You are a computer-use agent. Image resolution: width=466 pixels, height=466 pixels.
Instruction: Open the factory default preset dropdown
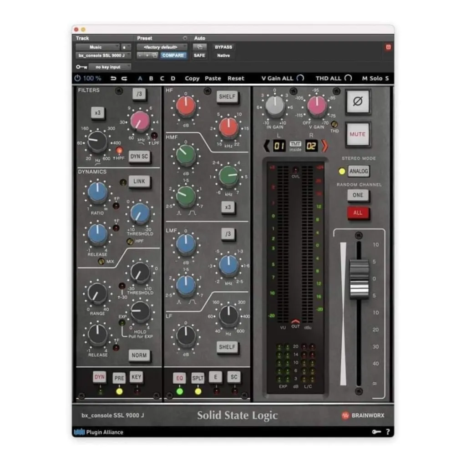coord(162,47)
